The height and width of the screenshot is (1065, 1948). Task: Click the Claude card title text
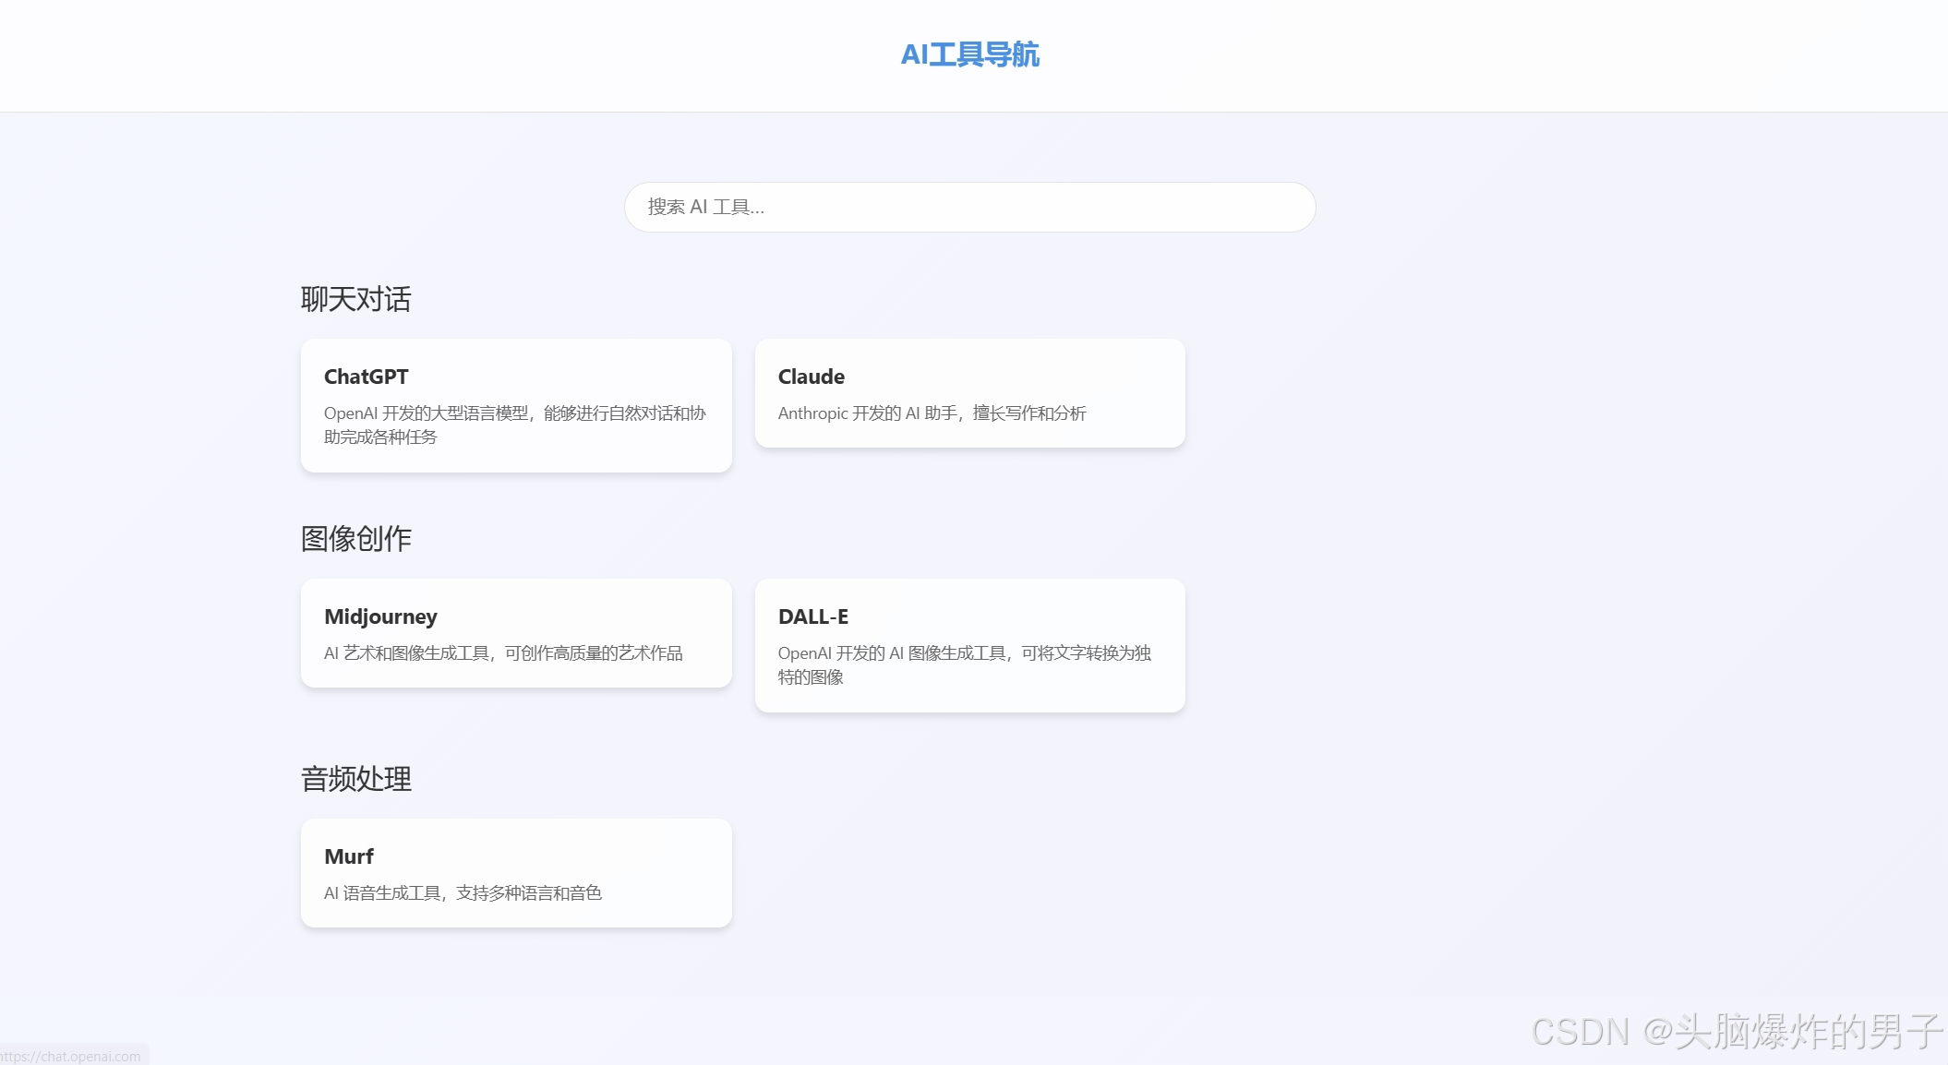(811, 377)
